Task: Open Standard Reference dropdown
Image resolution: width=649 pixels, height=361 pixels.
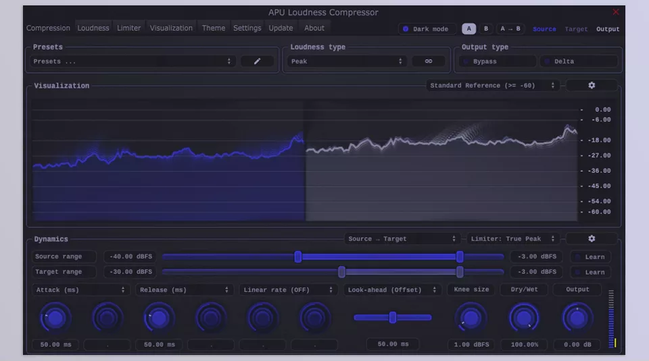Action: pyautogui.click(x=493, y=85)
